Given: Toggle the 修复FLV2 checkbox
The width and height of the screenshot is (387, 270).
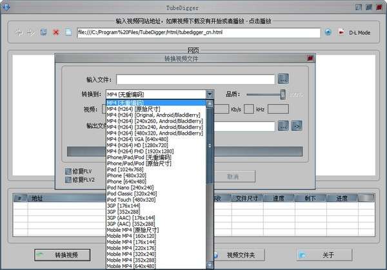Looking at the screenshot, I should coord(68,180).
